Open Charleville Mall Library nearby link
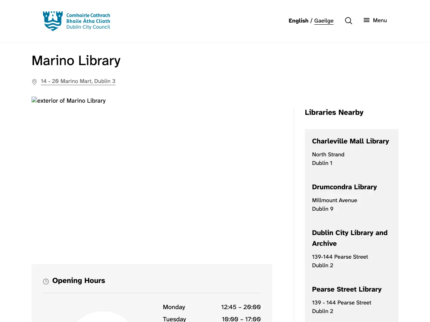 tap(350, 141)
